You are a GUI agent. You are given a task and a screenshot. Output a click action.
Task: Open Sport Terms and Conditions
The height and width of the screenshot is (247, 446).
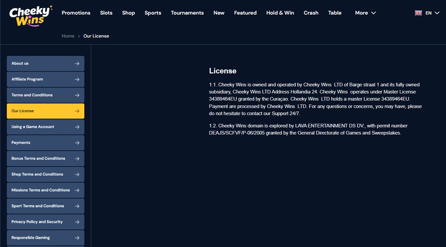[x=45, y=206]
